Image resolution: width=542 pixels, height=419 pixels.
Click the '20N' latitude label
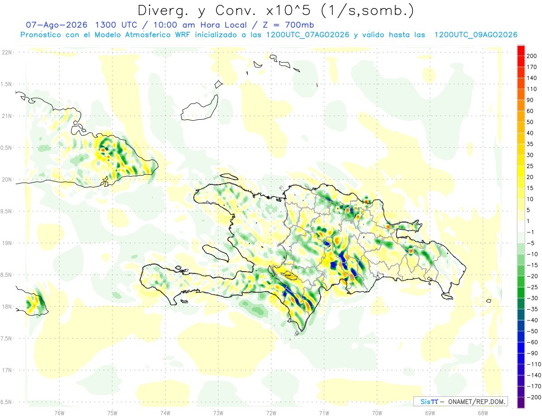(x=7, y=179)
